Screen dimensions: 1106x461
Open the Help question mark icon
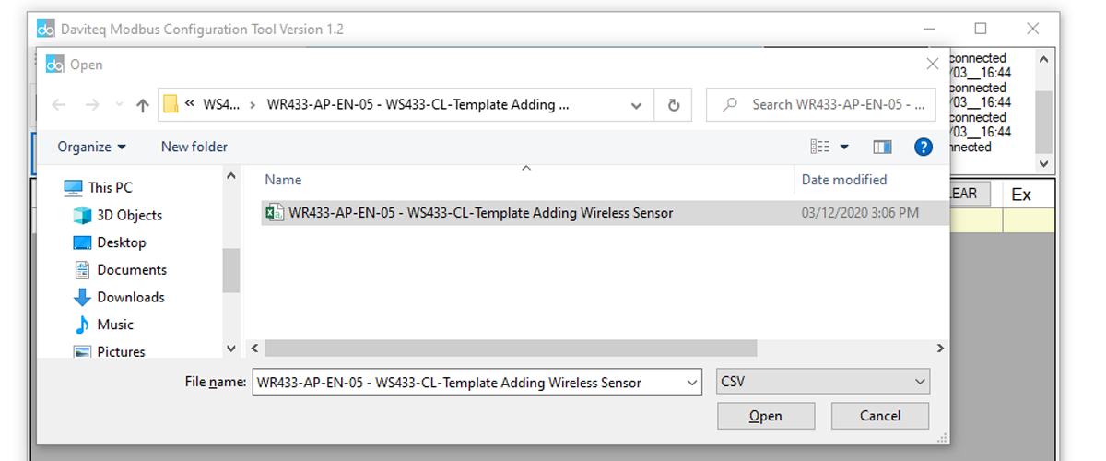tap(923, 147)
